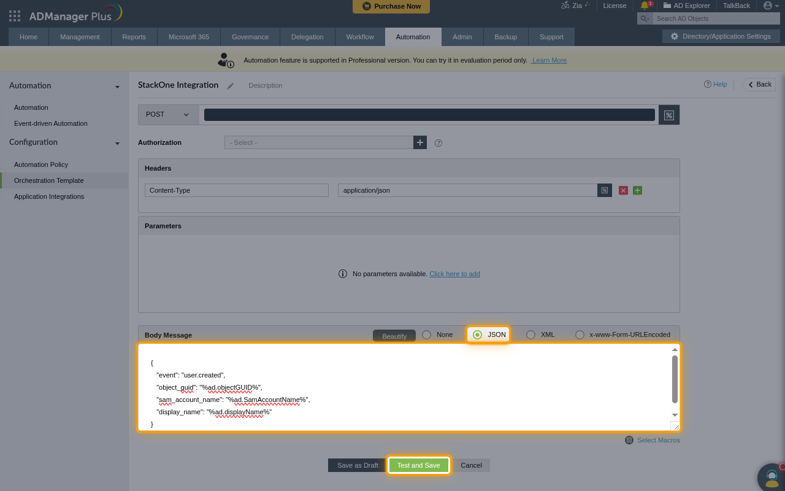Click the edit pencil next to StackOne Integration
Screen dimensions: 785x491
pyautogui.click(x=231, y=86)
